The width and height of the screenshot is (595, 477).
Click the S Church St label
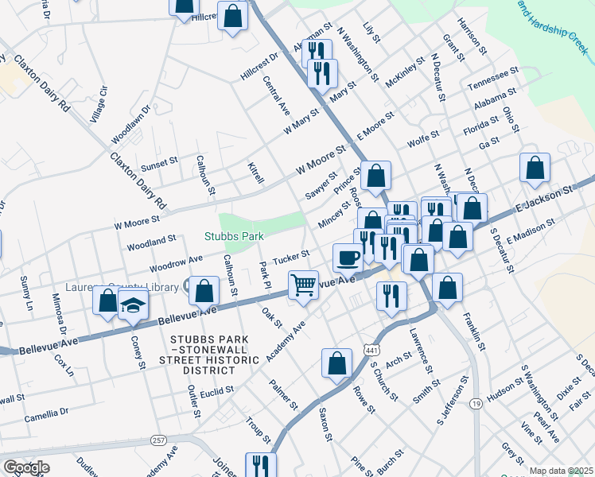(x=384, y=382)
